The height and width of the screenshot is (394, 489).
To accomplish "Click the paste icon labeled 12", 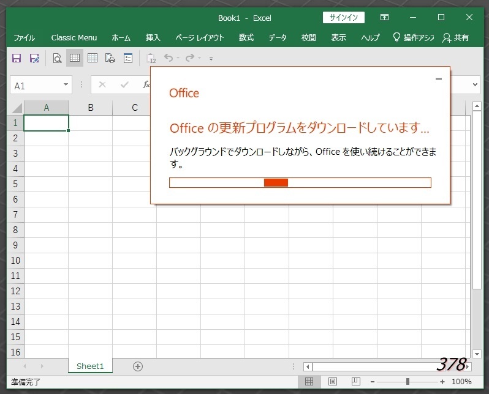I will (151, 58).
